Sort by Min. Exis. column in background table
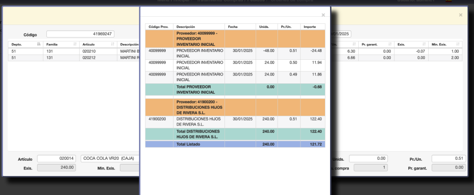Screen dimensions: 474x195 [457, 44]
